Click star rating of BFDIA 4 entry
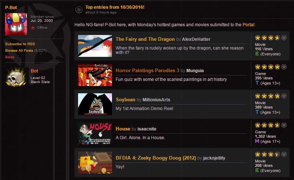 pyautogui.click(x=271, y=154)
